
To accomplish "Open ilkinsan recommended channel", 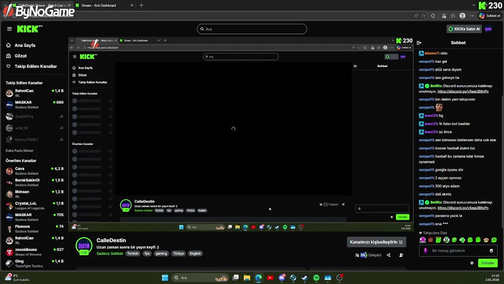I will [x=35, y=194].
